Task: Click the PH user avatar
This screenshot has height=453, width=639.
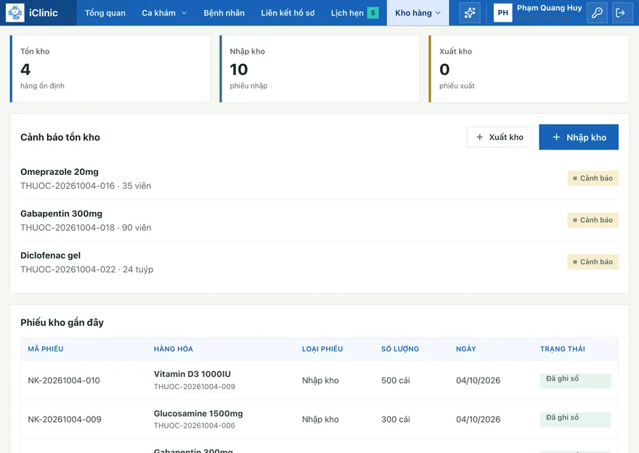Action: pos(503,12)
